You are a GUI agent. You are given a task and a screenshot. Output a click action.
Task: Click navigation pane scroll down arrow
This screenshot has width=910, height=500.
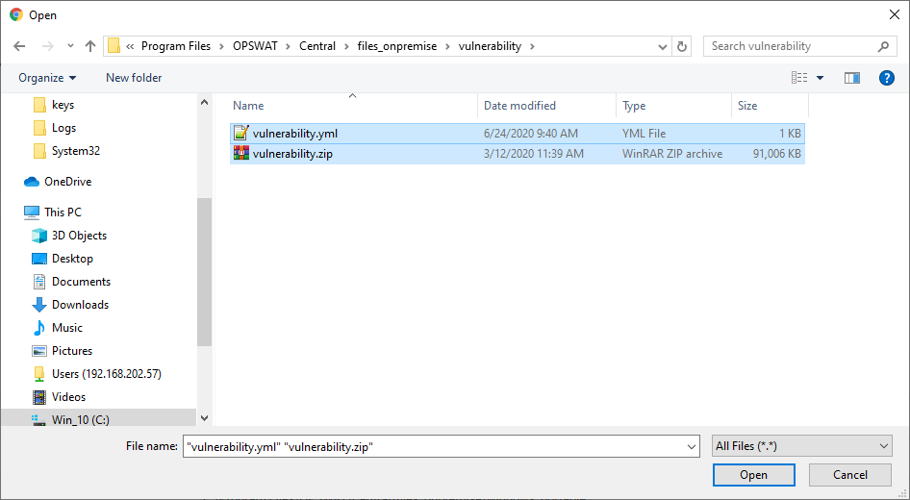click(x=204, y=418)
